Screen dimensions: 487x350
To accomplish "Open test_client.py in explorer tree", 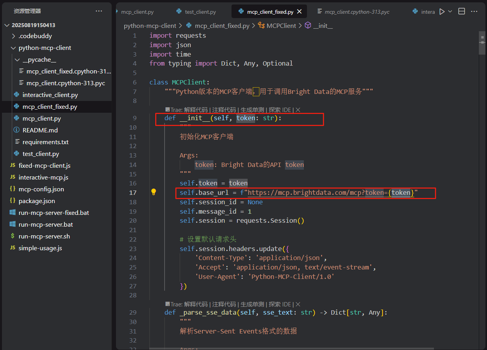I will (41, 154).
